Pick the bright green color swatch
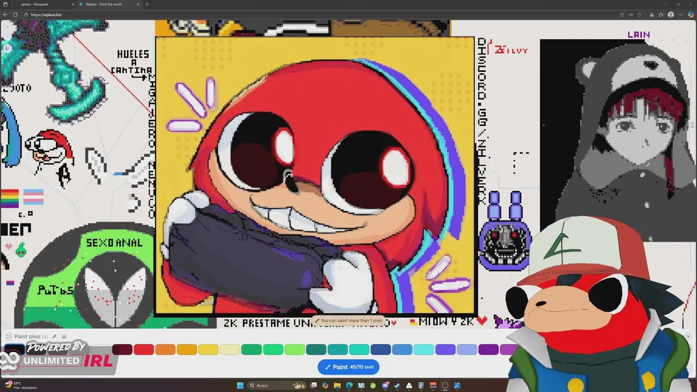This screenshot has height=392, width=697. [x=273, y=350]
